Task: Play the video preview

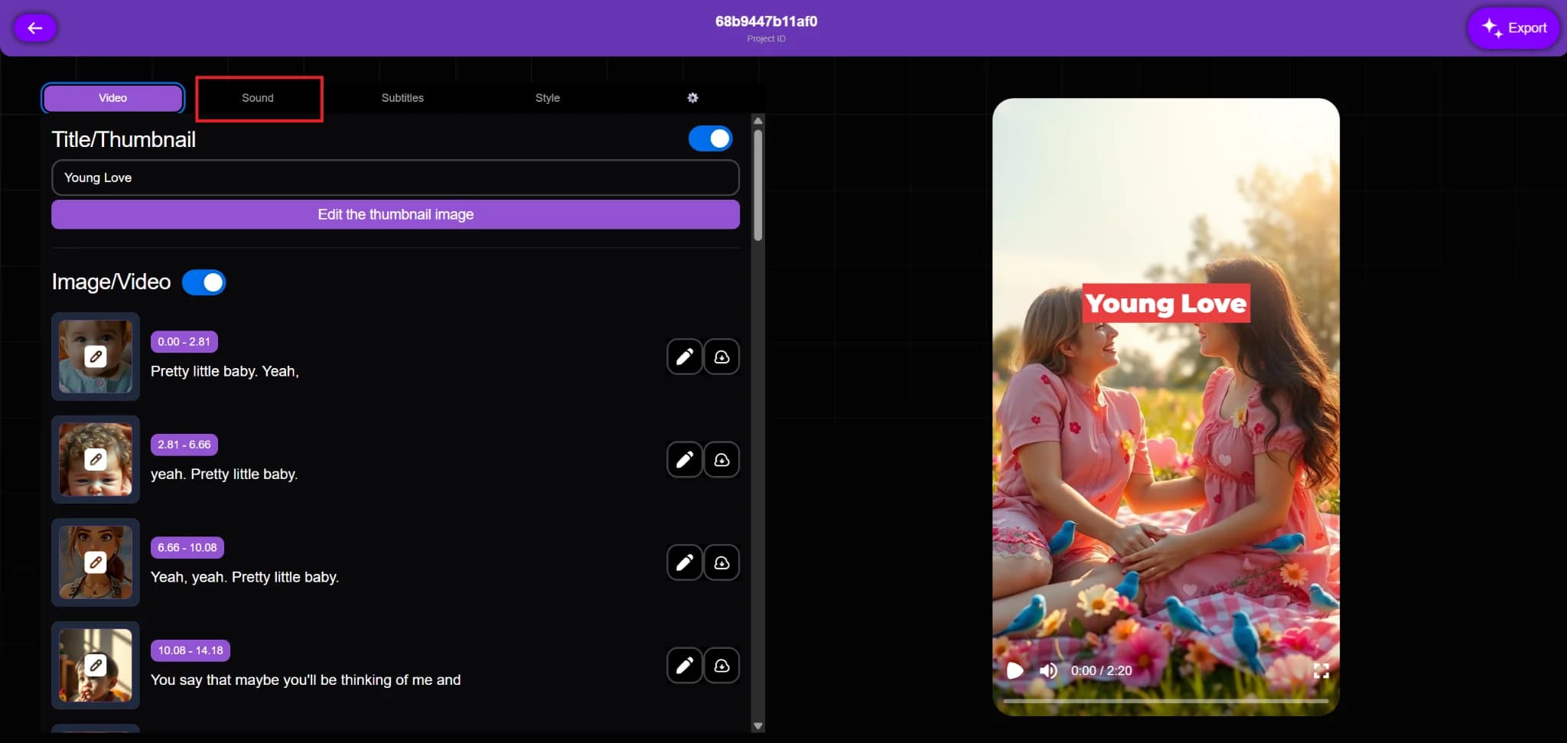Action: coord(1015,670)
